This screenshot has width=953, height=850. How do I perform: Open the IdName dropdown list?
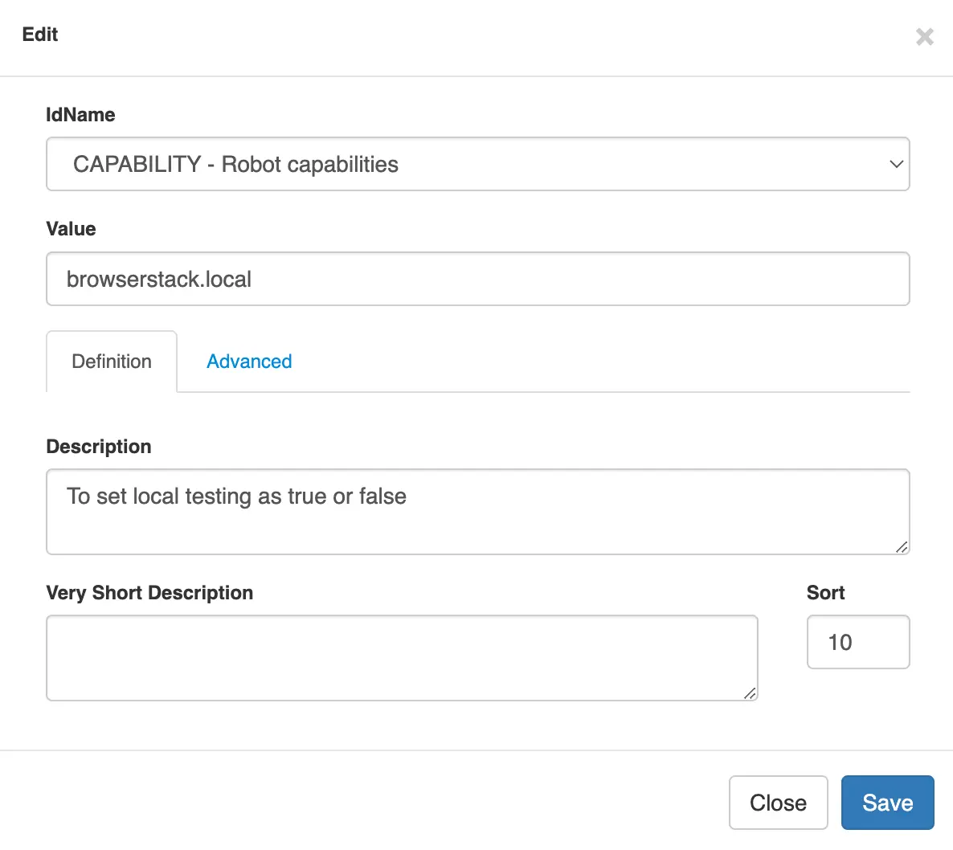coord(477,164)
